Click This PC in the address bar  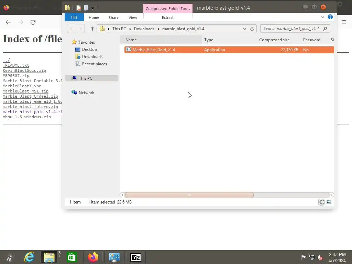click(119, 29)
